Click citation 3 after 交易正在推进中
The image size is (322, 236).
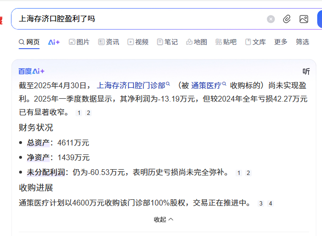261,204
